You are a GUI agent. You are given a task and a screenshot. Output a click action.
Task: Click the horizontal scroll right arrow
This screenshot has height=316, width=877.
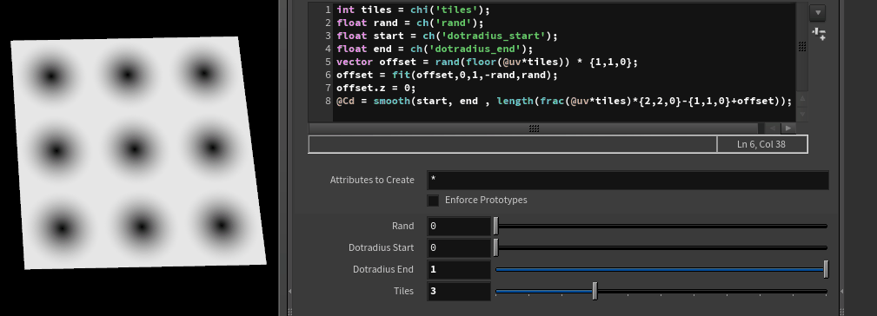coord(788,128)
